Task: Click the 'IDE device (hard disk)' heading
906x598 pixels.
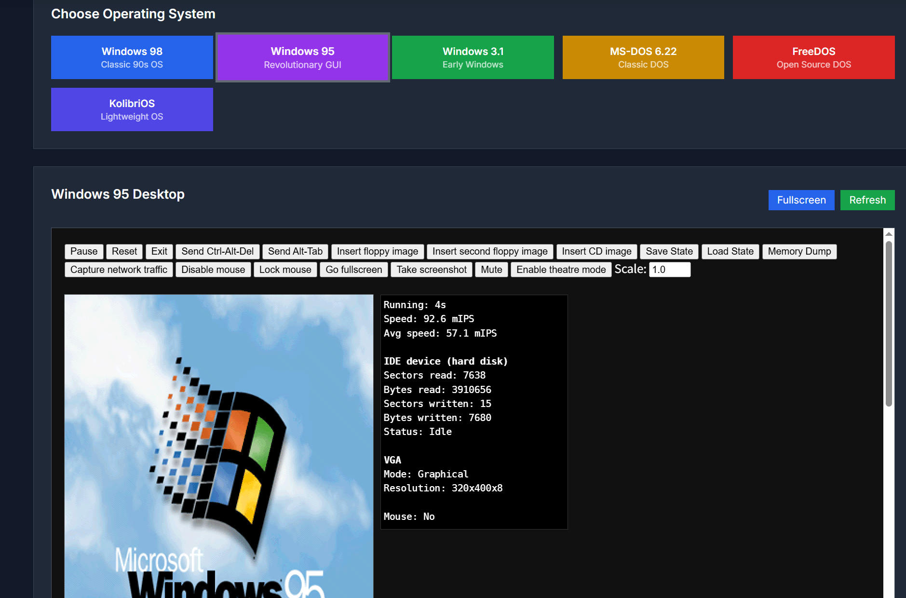Action: pyautogui.click(x=446, y=361)
